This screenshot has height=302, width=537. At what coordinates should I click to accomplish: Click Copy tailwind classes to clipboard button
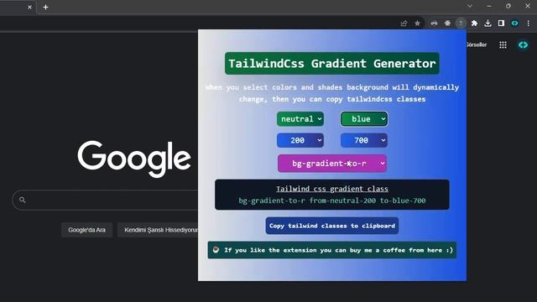[332, 226]
